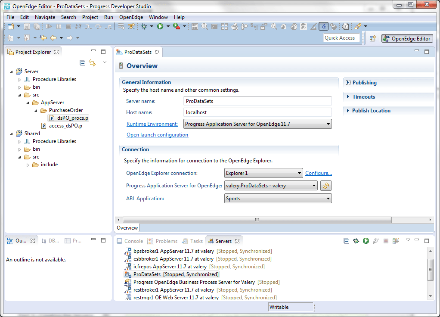Select dsPO_procs.p in Project Explorer
The image size is (440, 317).
[x=68, y=118]
